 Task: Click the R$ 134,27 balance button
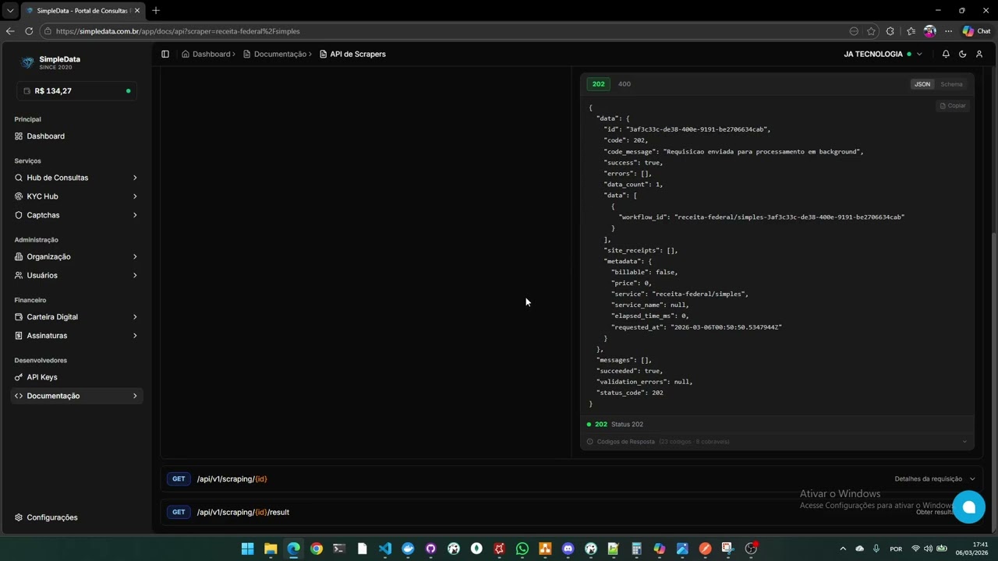coord(76,91)
